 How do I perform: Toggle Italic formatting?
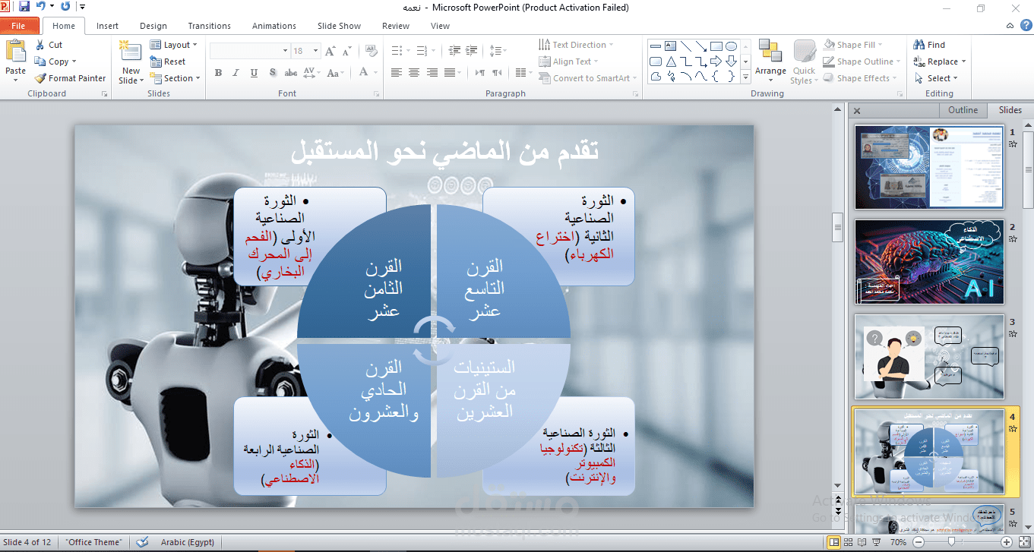[236, 73]
